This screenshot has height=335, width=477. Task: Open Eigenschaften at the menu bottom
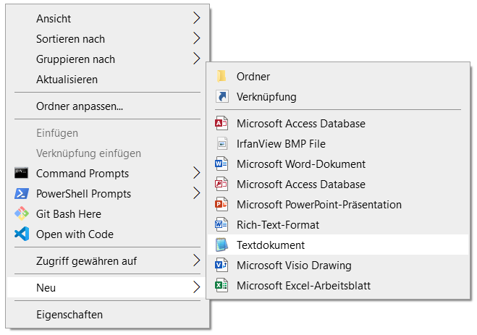pyautogui.click(x=107, y=314)
